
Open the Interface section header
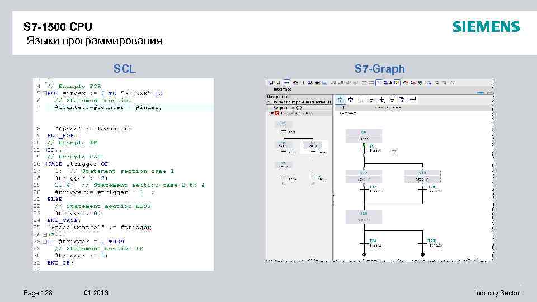coord(282,89)
